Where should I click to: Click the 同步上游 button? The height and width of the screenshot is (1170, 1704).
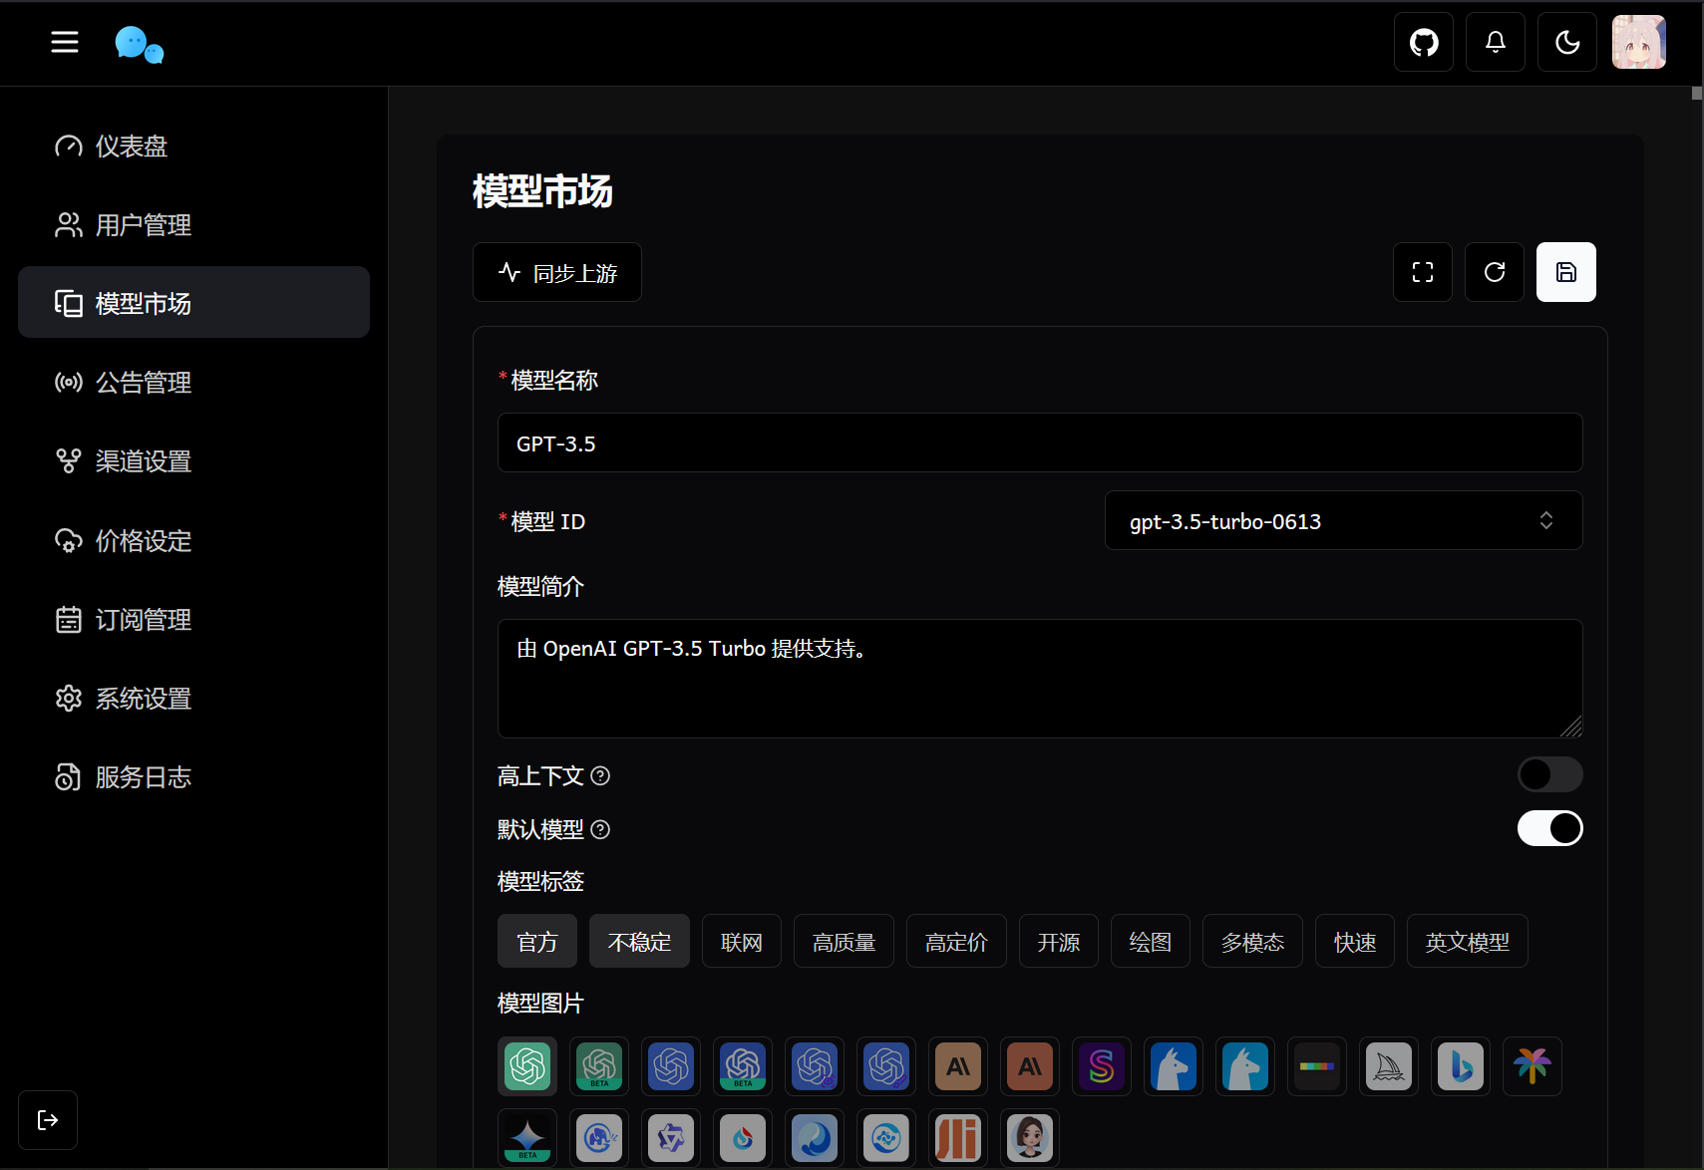[556, 271]
